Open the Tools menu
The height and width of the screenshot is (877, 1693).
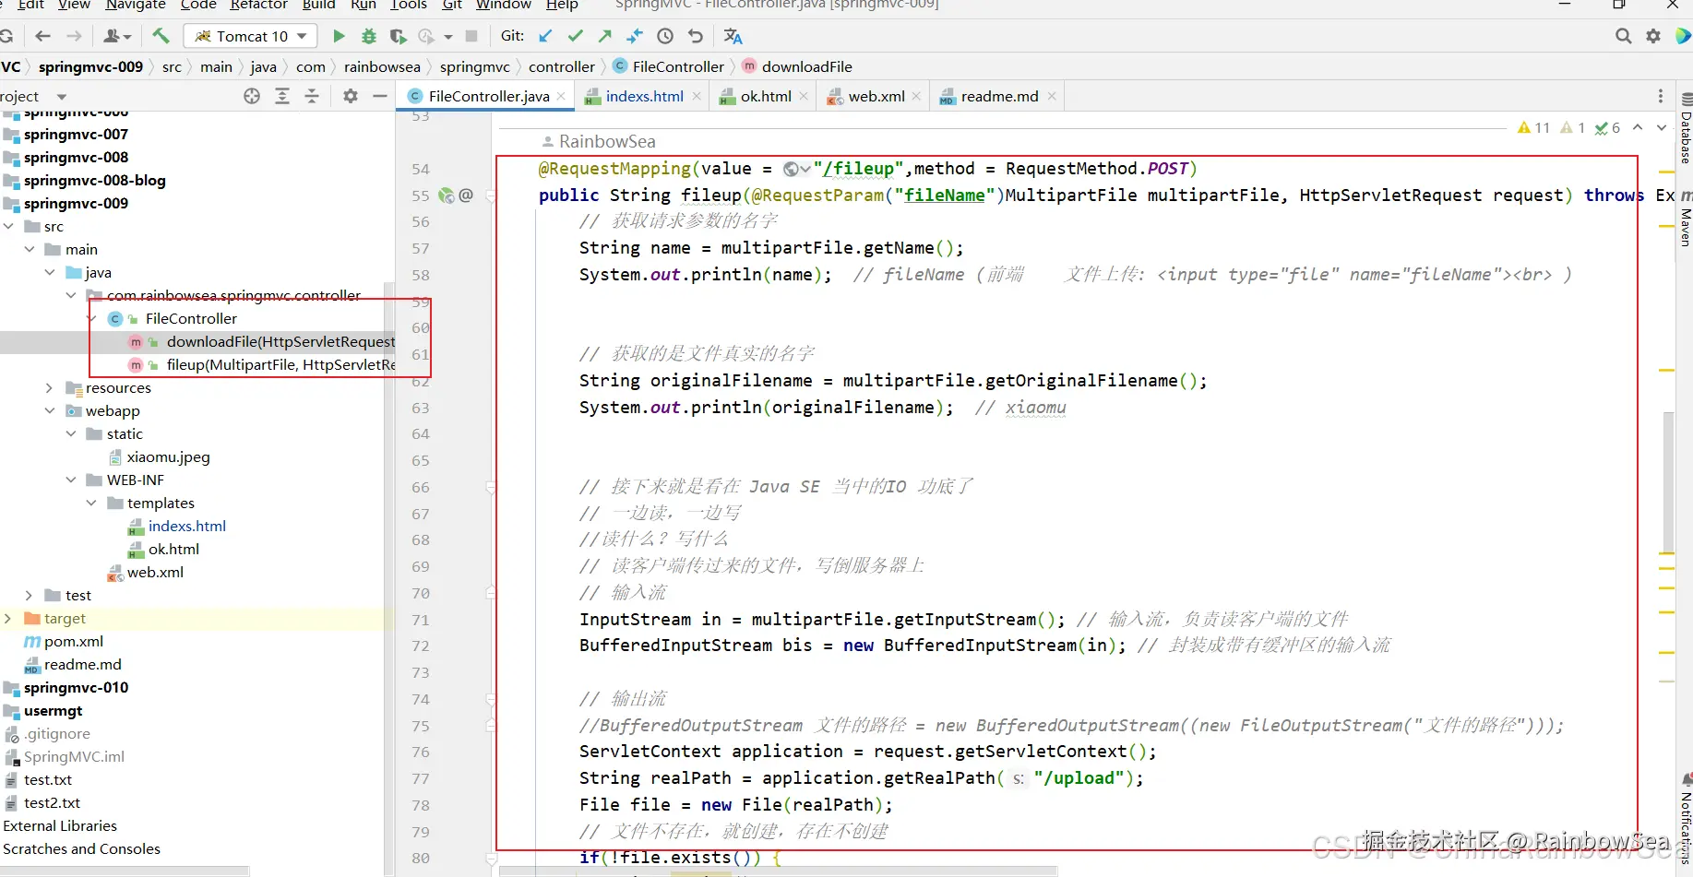(x=408, y=6)
